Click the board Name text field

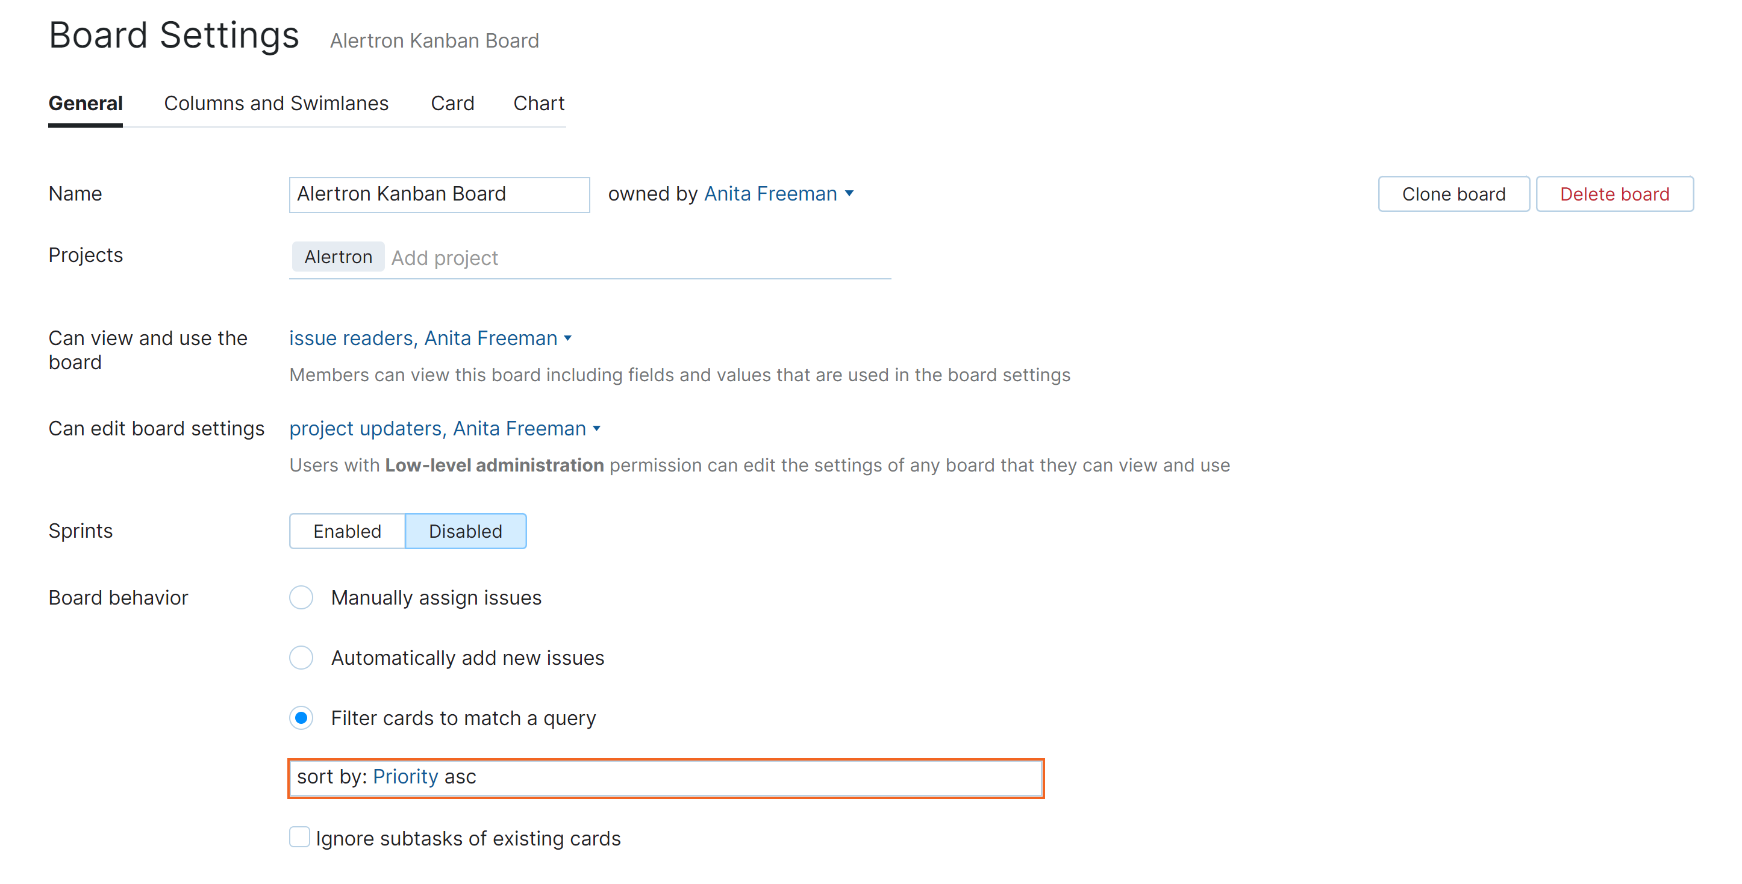click(x=439, y=195)
